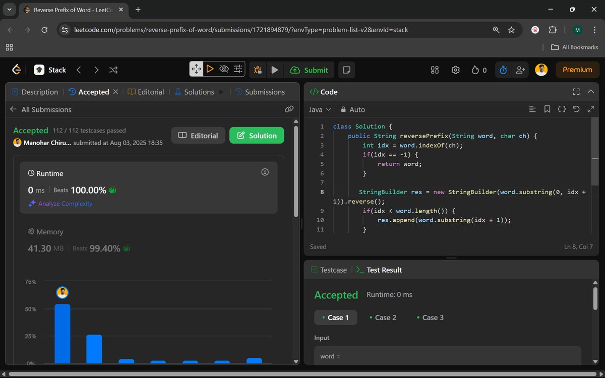
Task: Reload the page
Action: coord(44,30)
